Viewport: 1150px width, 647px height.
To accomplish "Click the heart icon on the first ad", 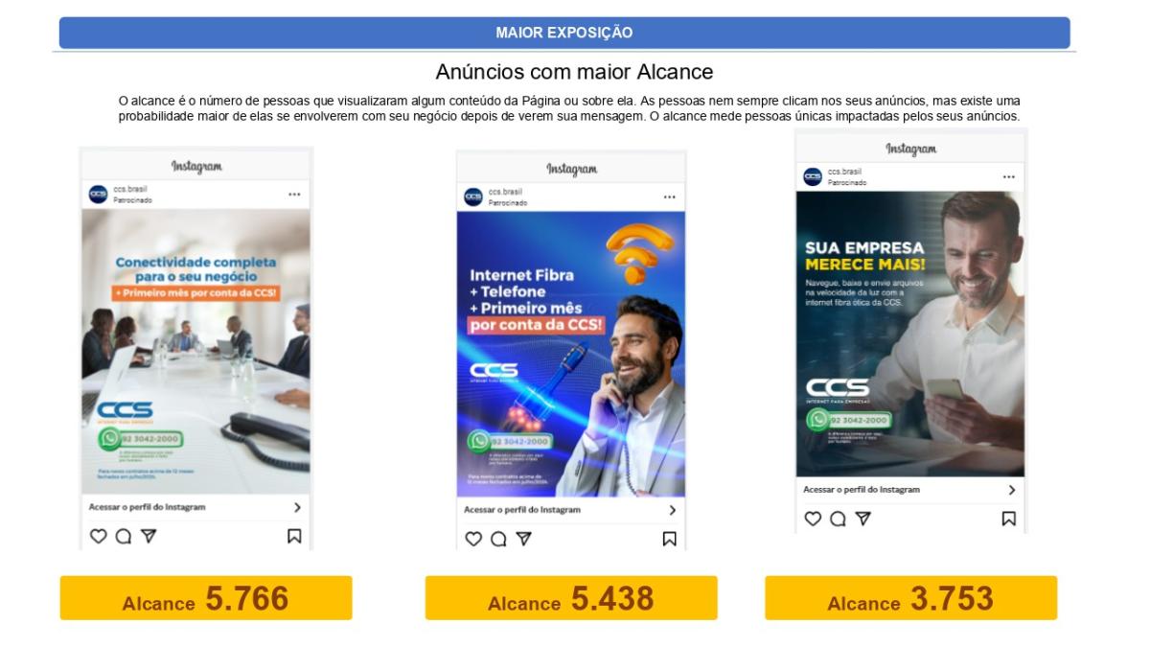I will click(x=98, y=537).
